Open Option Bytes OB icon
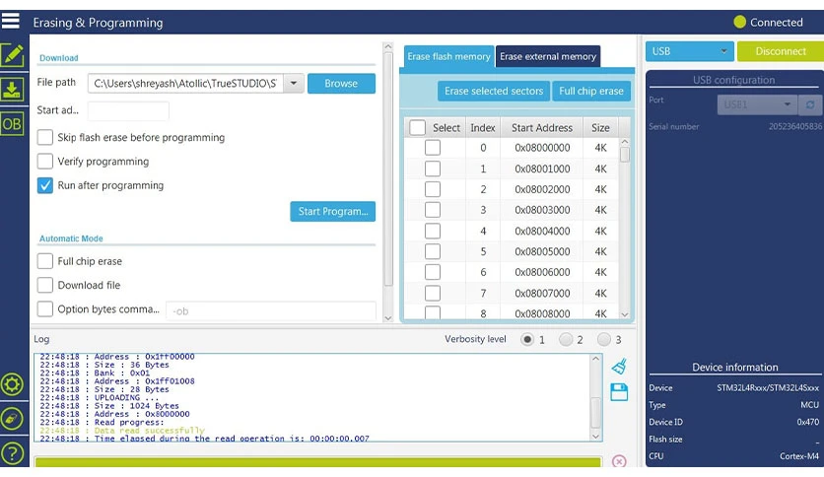The width and height of the screenshot is (824, 477). [12, 124]
